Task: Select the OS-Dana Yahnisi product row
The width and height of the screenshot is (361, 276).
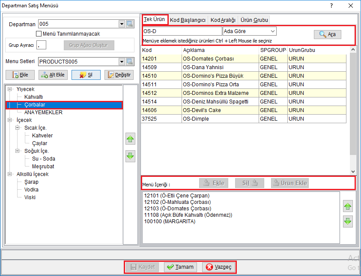Action: pos(244,67)
